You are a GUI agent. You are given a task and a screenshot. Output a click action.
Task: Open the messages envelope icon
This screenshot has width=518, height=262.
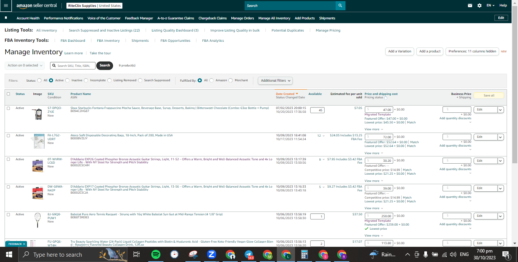pyautogui.click(x=470, y=6)
